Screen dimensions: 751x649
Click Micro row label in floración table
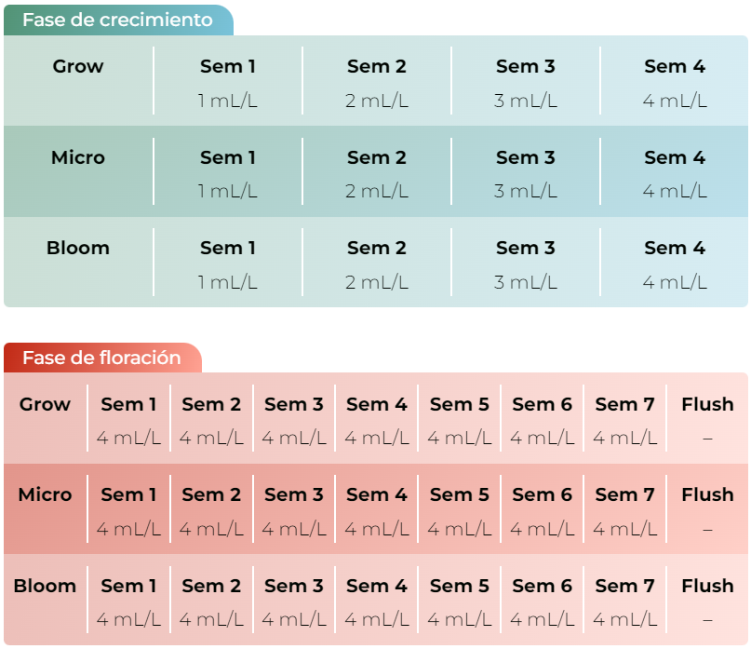coord(45,494)
